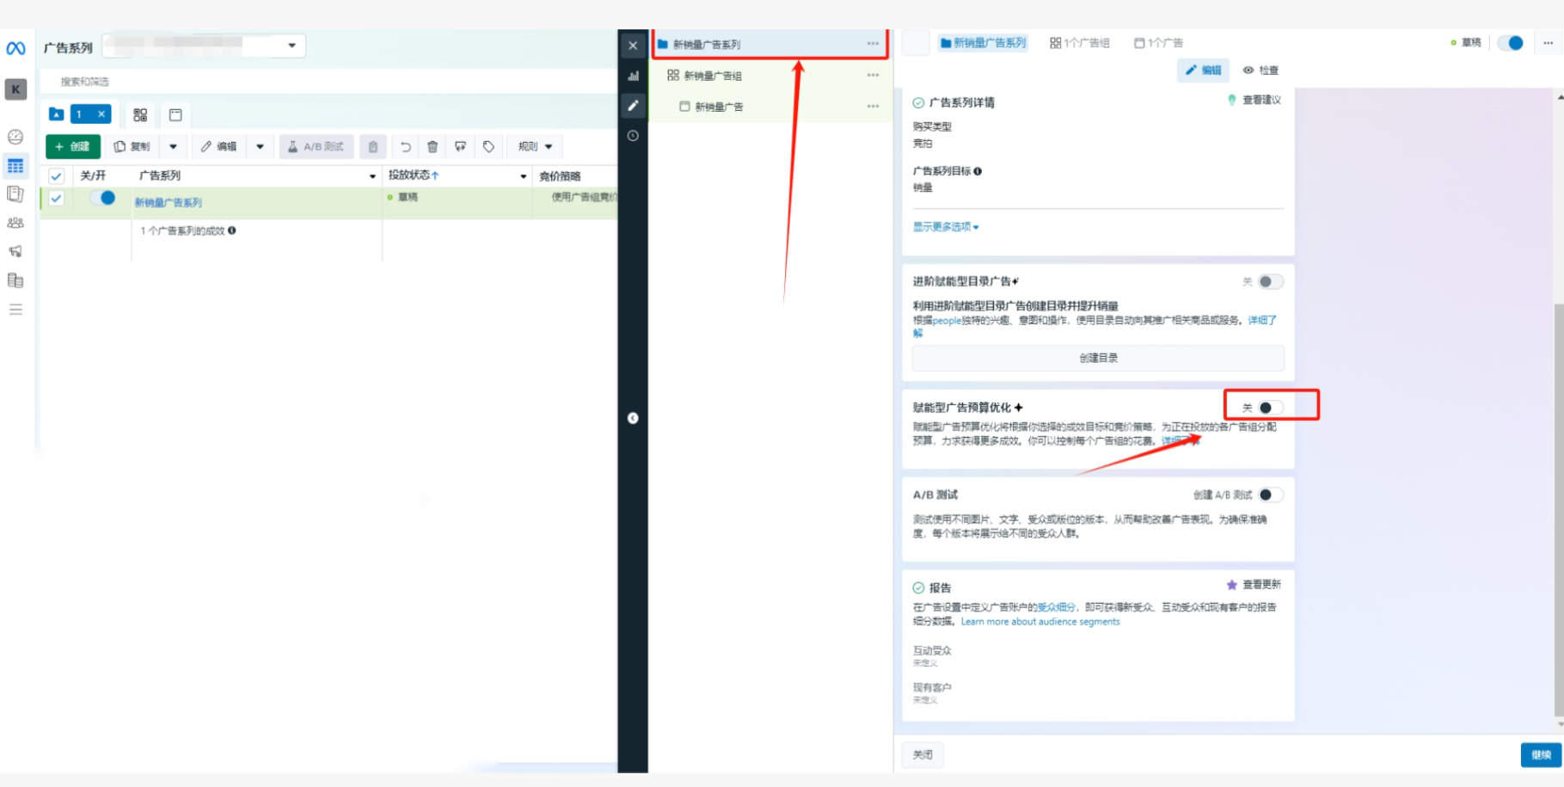Screen dimensions: 1564x787
Task: Open 投放状态 column dropdown arrow
Action: point(523,176)
